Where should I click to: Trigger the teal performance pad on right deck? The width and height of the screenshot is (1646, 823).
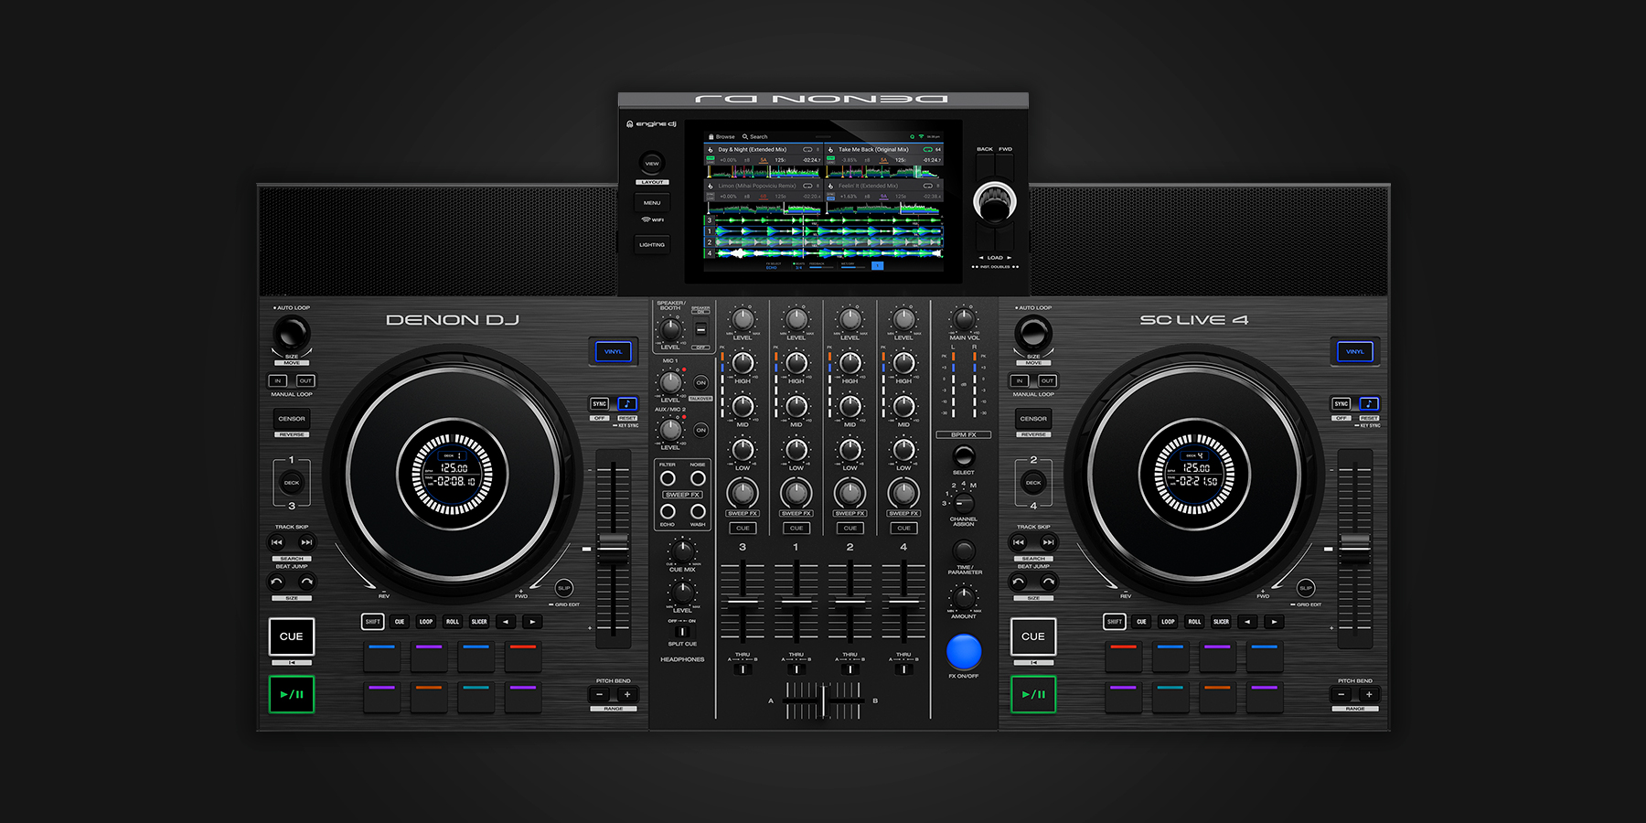[1170, 697]
